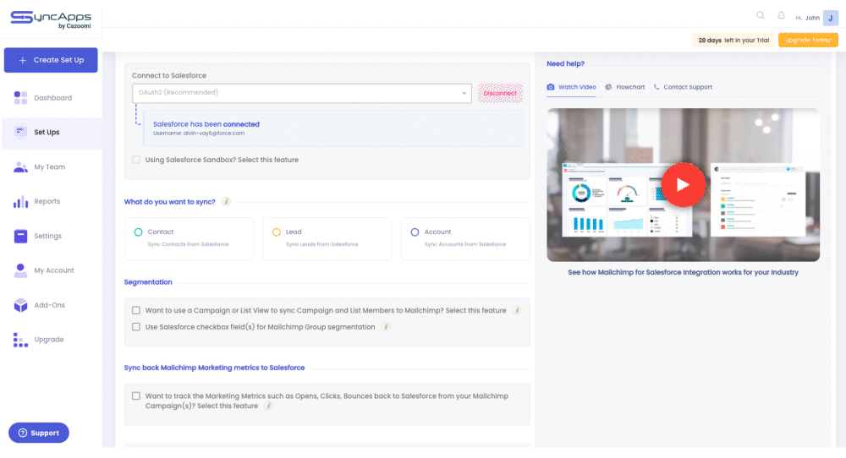This screenshot has height=458, width=846.
Task: Open Dashboard from the sidebar
Action: point(52,98)
